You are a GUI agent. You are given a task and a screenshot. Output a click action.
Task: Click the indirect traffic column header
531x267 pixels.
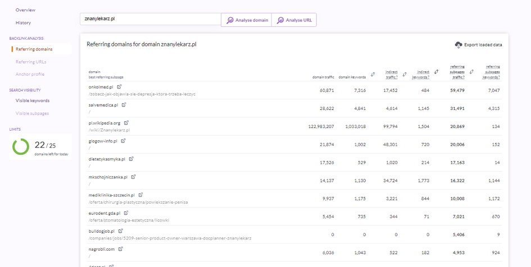click(392, 75)
